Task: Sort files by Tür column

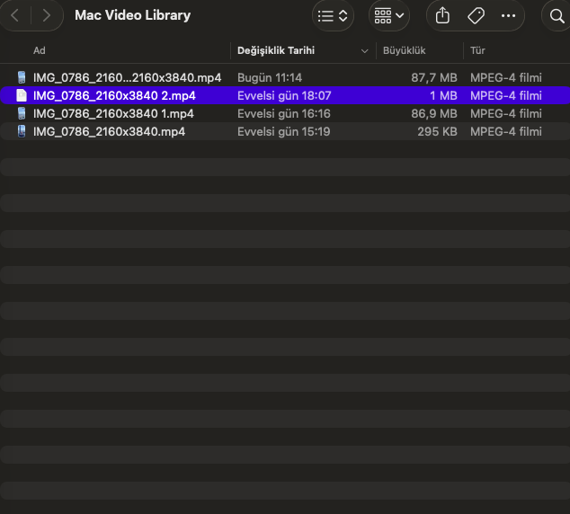Action: click(x=477, y=51)
